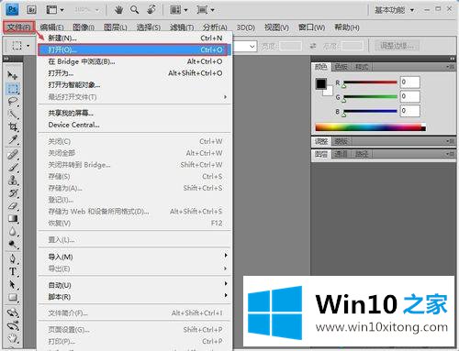Select the Eraser tool

pyautogui.click(x=13, y=206)
